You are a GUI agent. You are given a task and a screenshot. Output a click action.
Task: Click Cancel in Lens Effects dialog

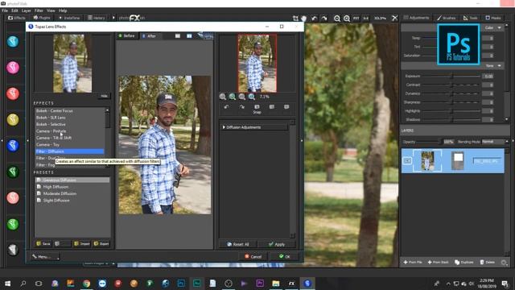coord(253,256)
